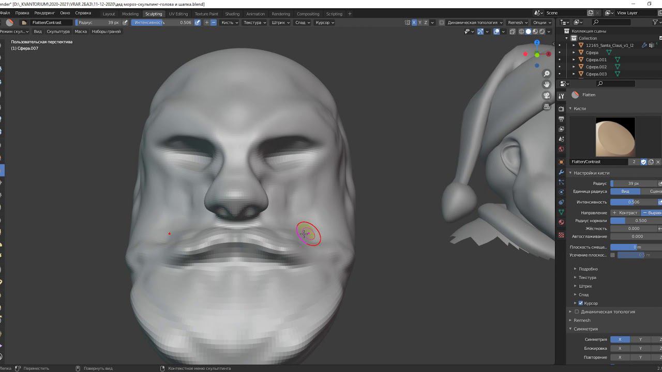Image resolution: width=662 pixels, height=372 pixels.
Task: Expand the Подробно subpanel
Action: 588,269
